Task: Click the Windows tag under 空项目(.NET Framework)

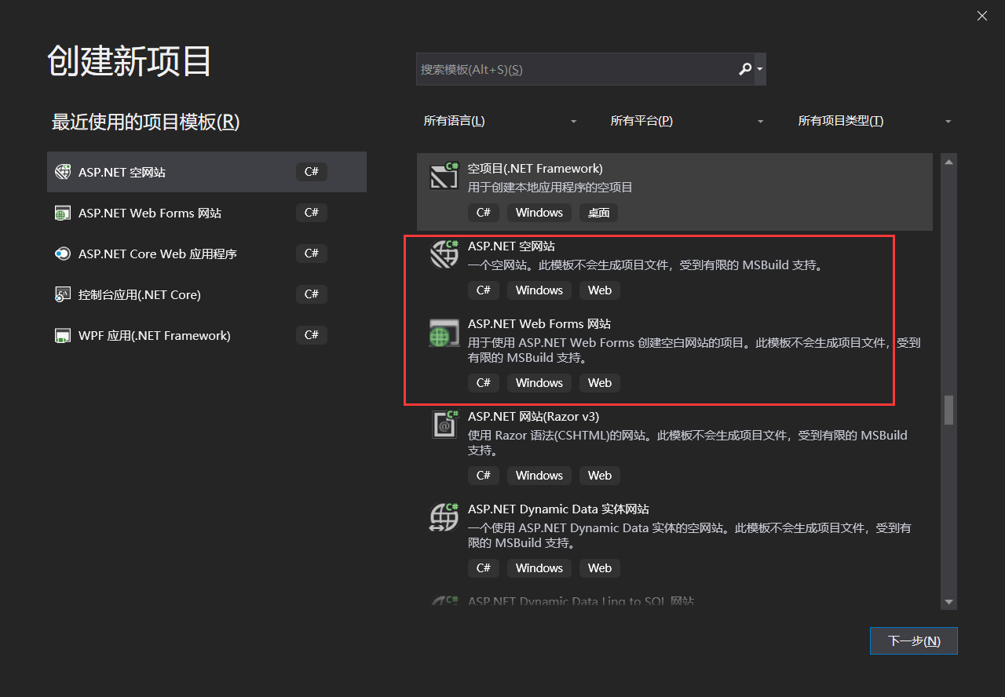Action: pos(539,213)
